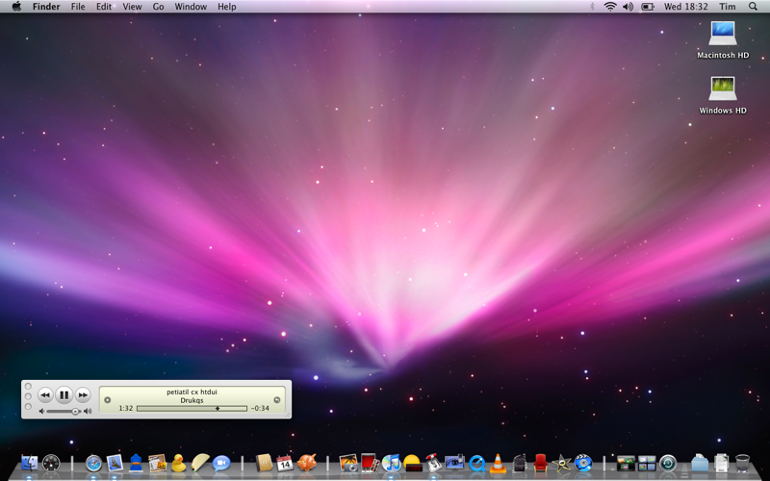770x481 pixels.
Task: Open Spotlight search magnifier
Action: [x=753, y=7]
